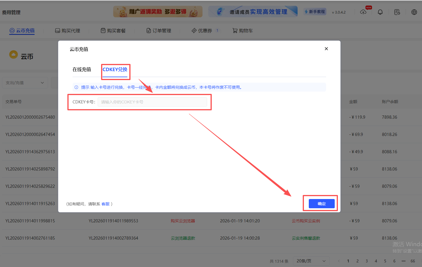Switch to the CDKEY兑换 tab
422x267 pixels.
(x=116, y=69)
